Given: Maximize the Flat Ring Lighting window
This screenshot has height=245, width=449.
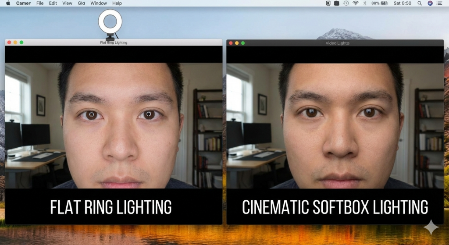Looking at the screenshot, I should tap(21, 43).
